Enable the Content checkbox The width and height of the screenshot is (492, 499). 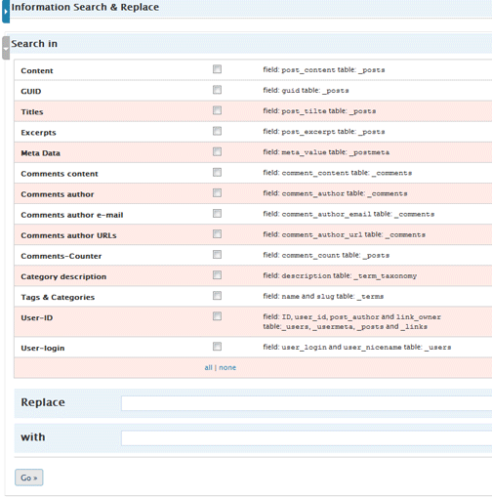pos(217,69)
